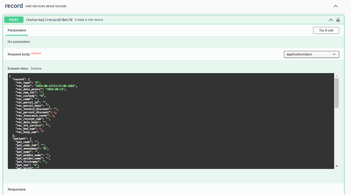Click the No parameters text area
Image resolution: width=351 pixels, height=195 pixels.
19,42
